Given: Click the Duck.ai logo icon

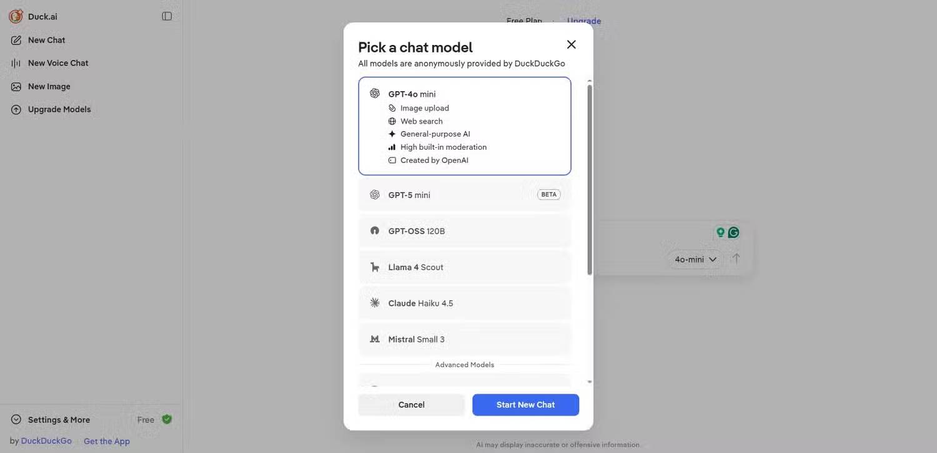Looking at the screenshot, I should point(16,16).
